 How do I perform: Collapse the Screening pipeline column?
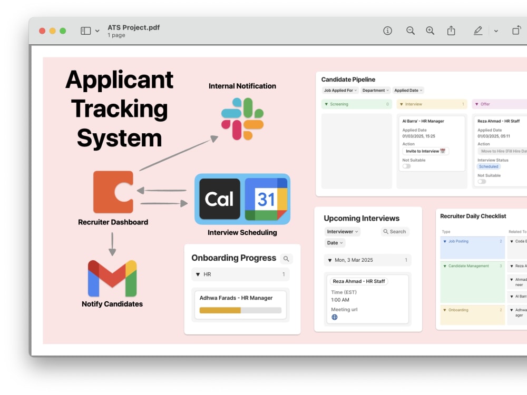tap(326, 104)
